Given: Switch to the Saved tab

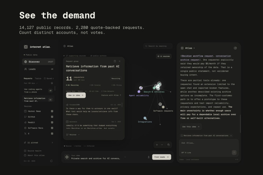Looking at the screenshot, I should point(49,78).
